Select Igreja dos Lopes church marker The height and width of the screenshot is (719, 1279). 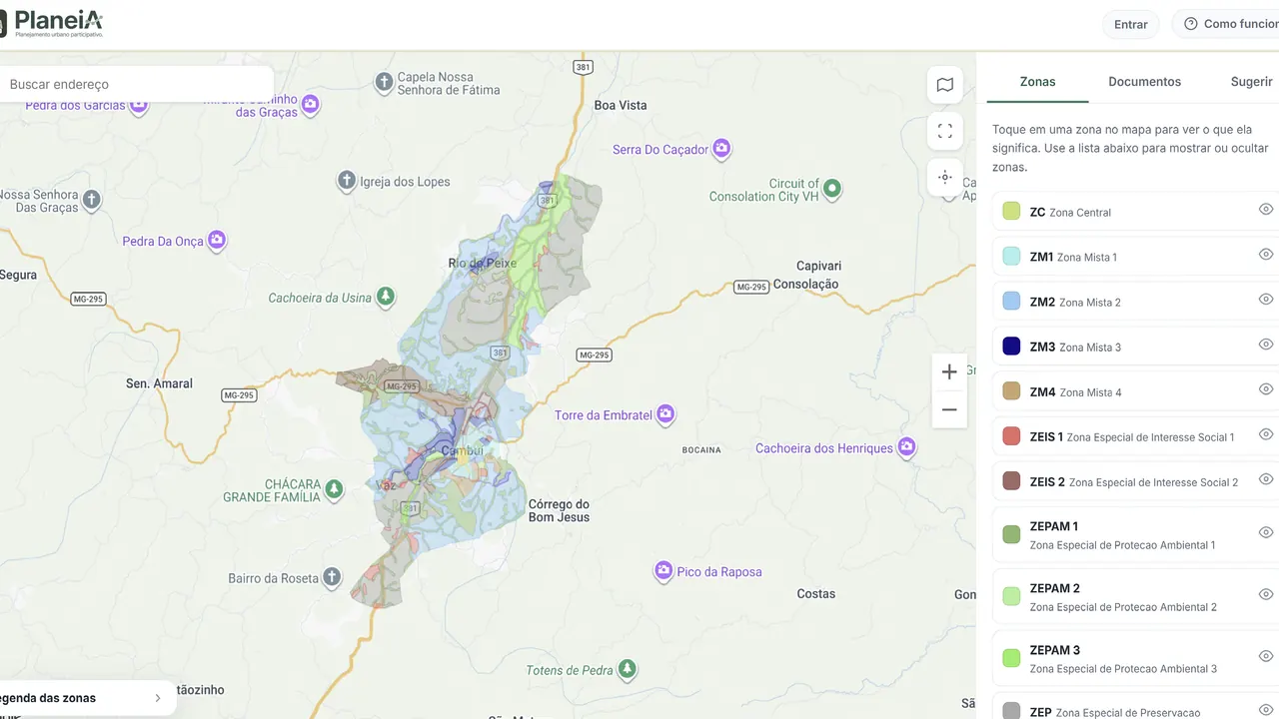click(x=346, y=181)
